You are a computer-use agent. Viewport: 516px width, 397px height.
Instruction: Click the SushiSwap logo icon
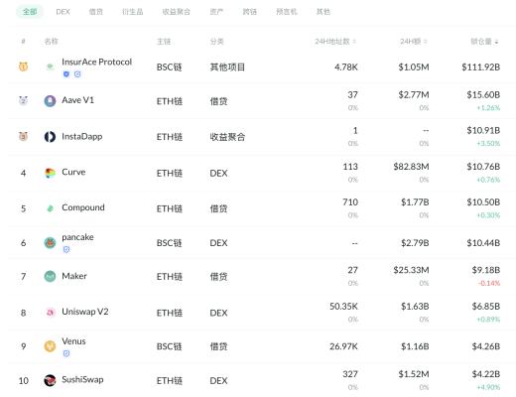(50, 380)
